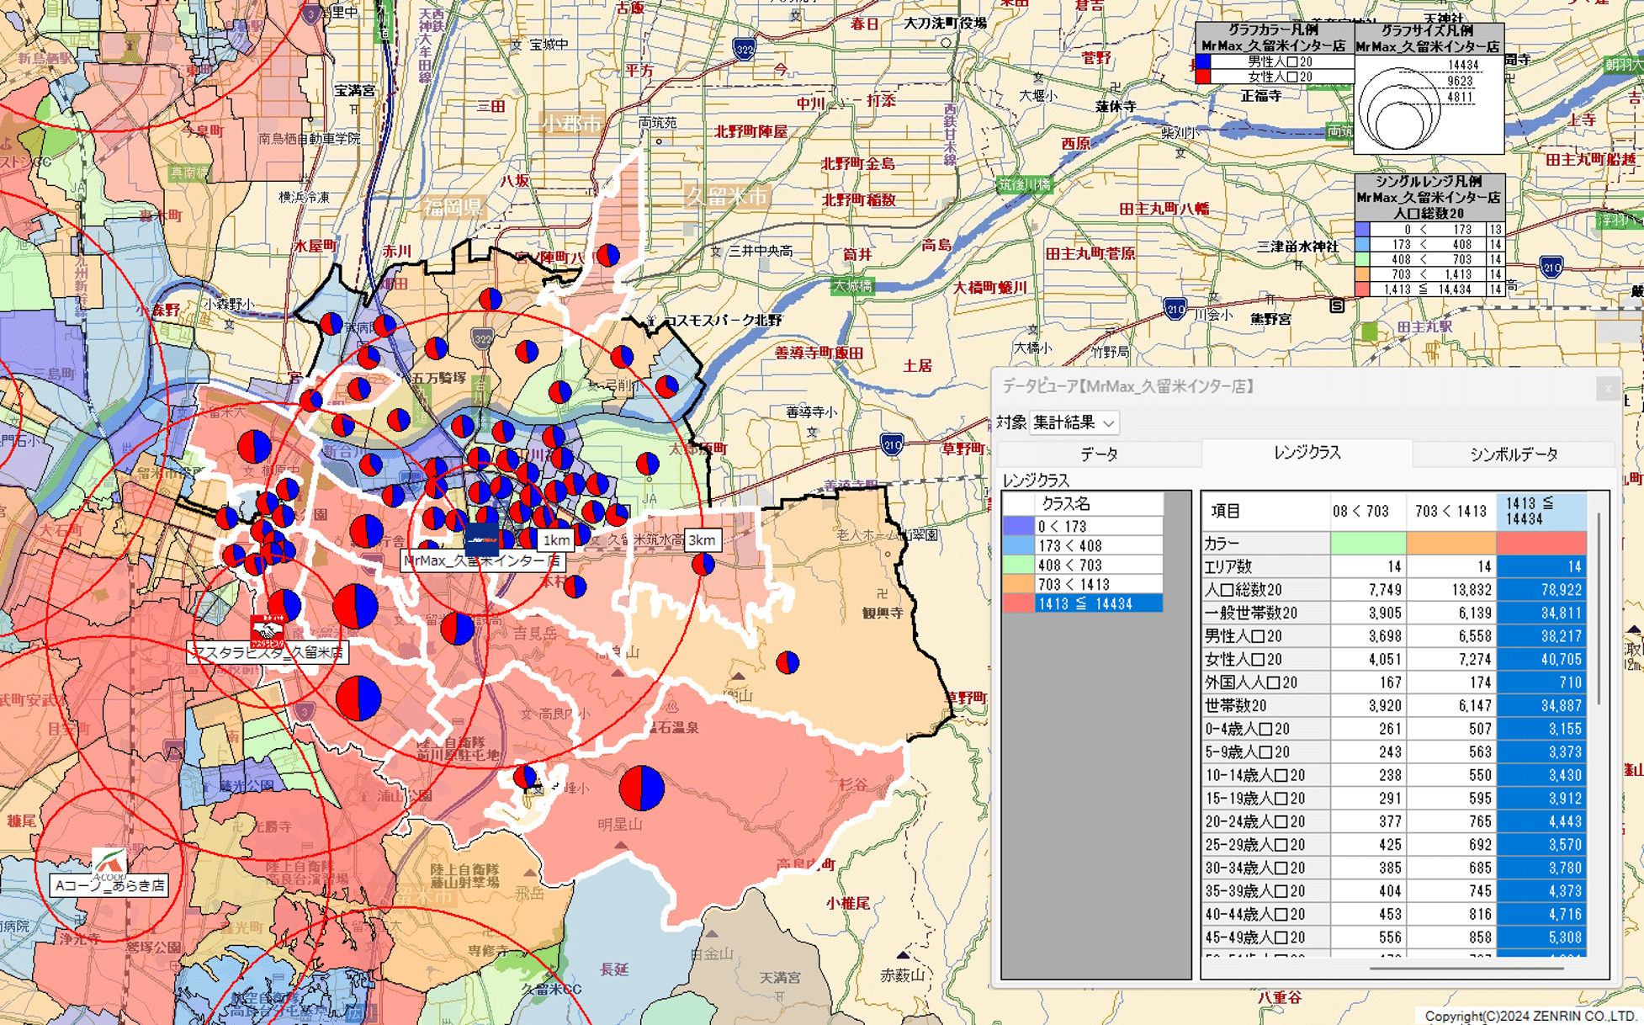This screenshot has width=1644, height=1025.
Task: Click the pie chart near 観興寺 area
Action: click(788, 663)
